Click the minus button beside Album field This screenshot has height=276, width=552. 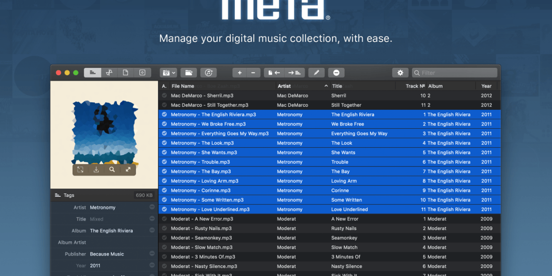click(152, 231)
